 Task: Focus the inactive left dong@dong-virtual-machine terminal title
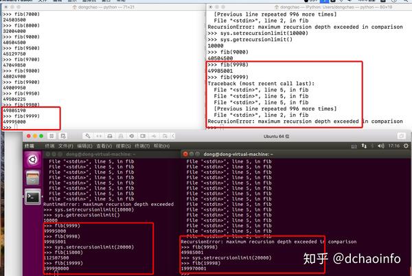click(101, 154)
